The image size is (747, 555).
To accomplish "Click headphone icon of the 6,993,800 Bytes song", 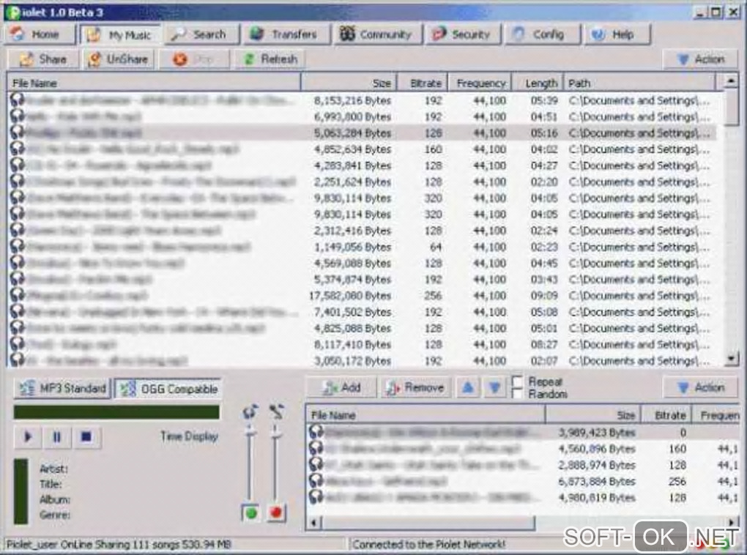I will coord(17,116).
